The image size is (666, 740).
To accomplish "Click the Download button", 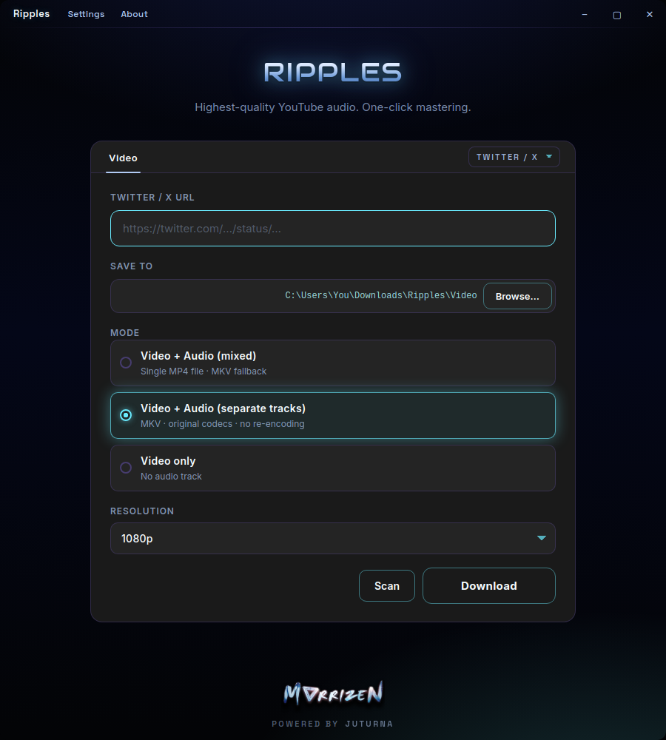I will point(489,585).
